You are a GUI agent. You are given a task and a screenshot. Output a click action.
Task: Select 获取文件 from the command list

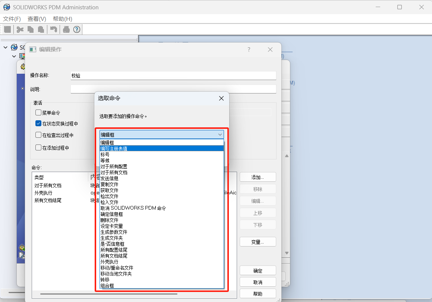tap(161, 190)
